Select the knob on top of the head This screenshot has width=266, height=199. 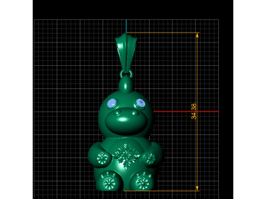click(x=126, y=85)
